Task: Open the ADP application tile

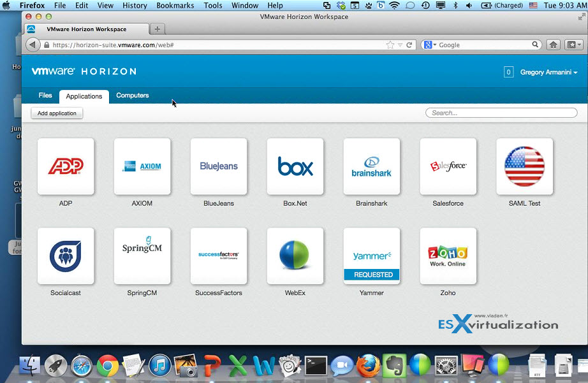Action: coord(66,166)
